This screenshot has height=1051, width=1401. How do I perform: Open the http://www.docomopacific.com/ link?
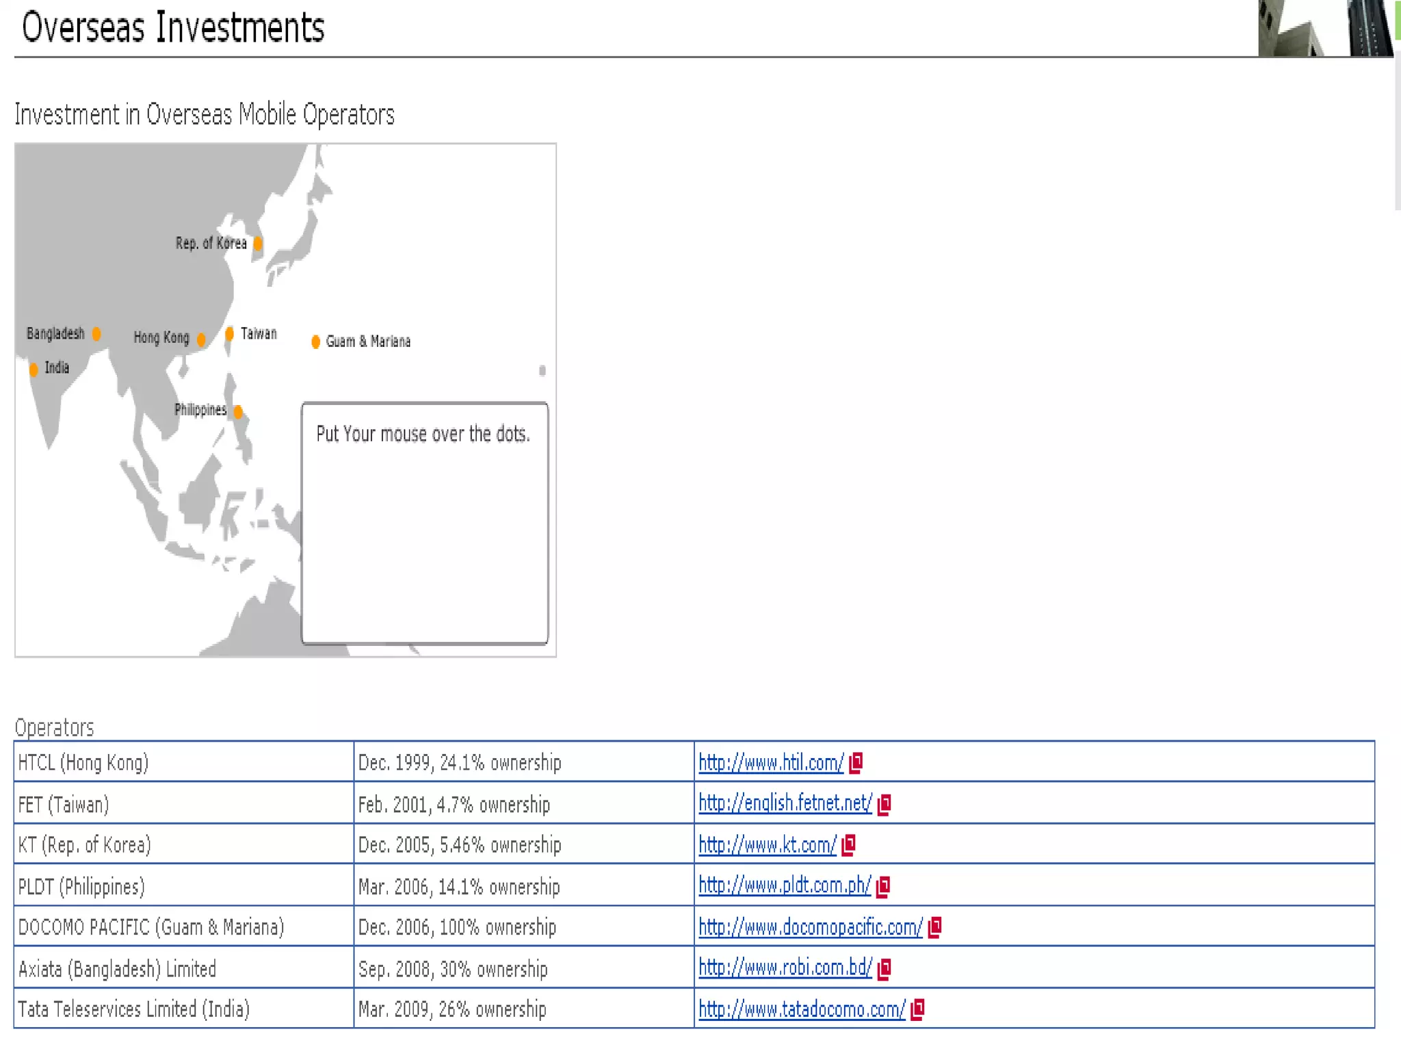(811, 927)
